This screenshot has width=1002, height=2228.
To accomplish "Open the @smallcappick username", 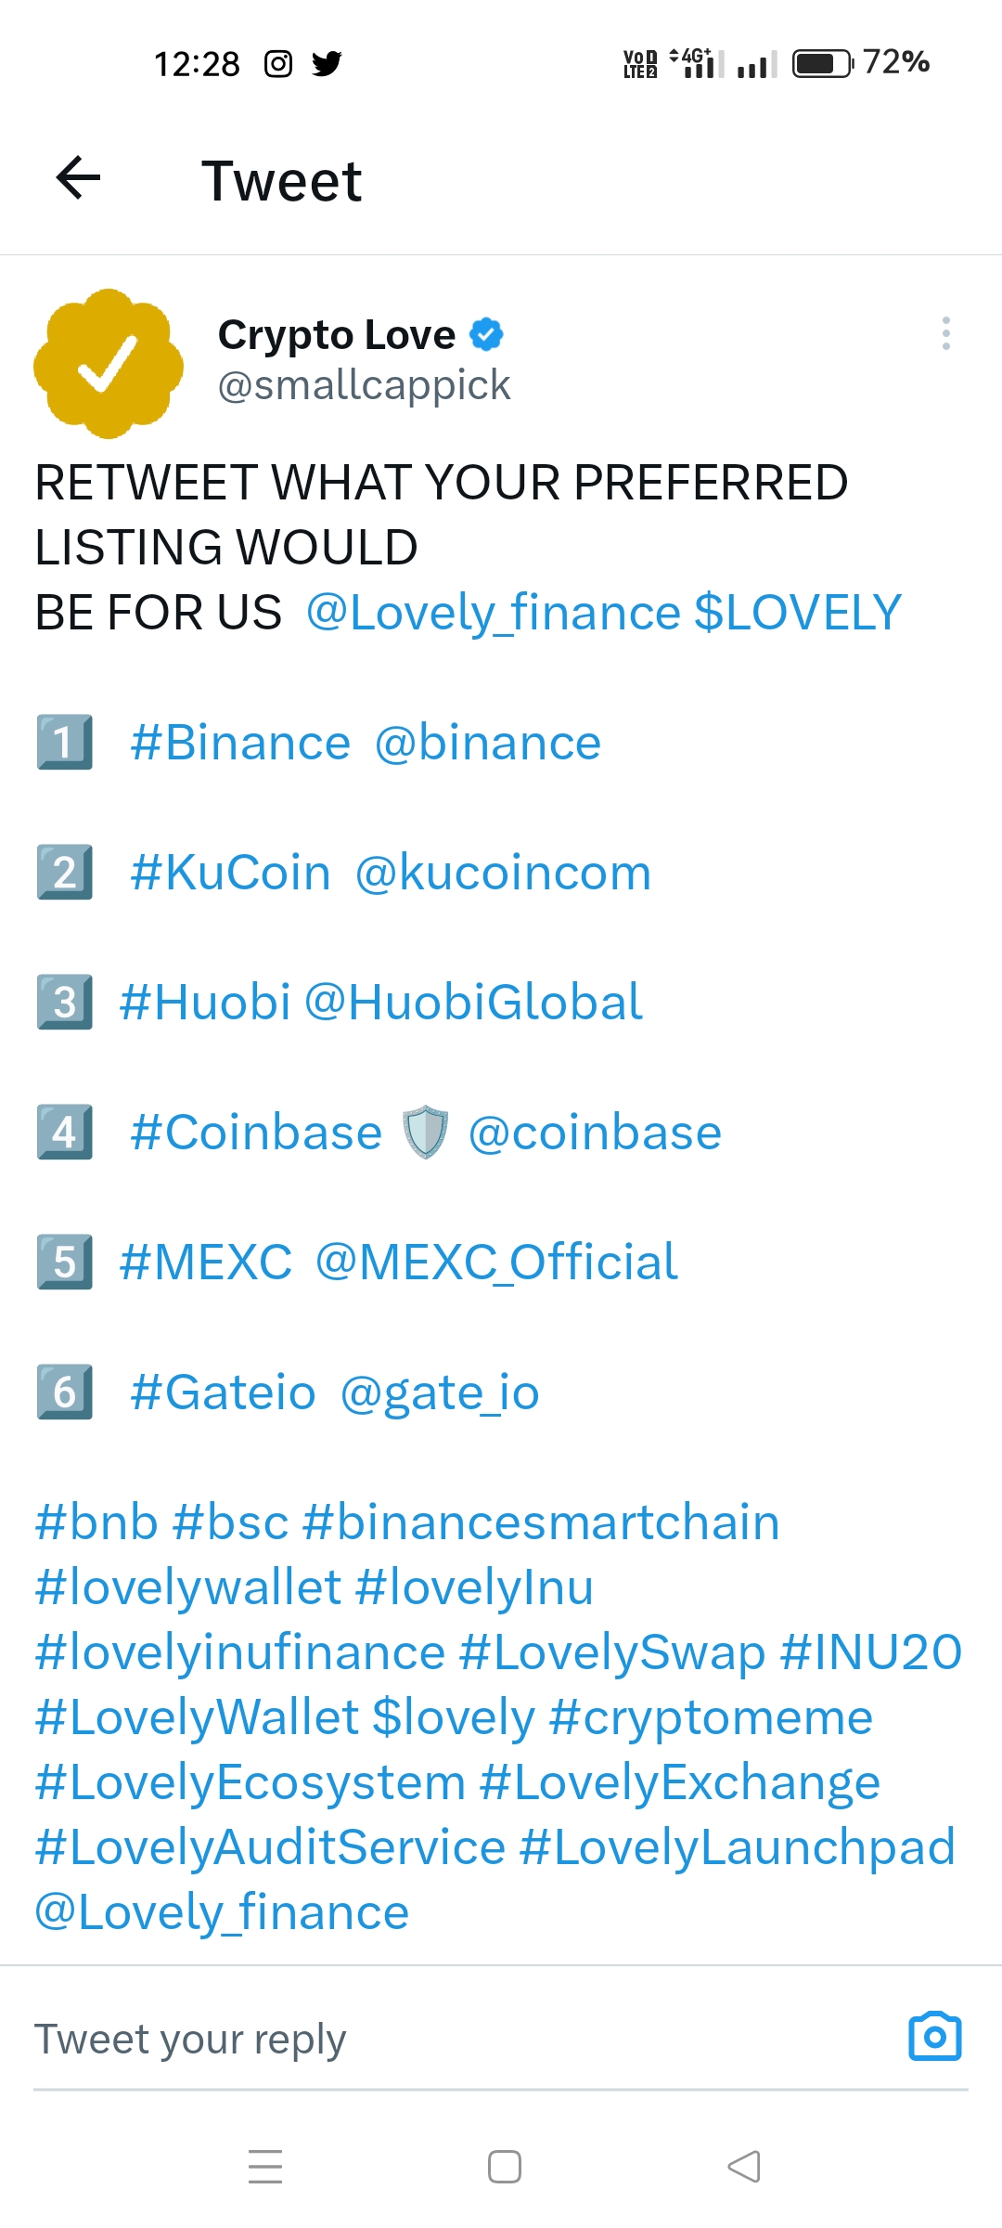I will [x=364, y=385].
